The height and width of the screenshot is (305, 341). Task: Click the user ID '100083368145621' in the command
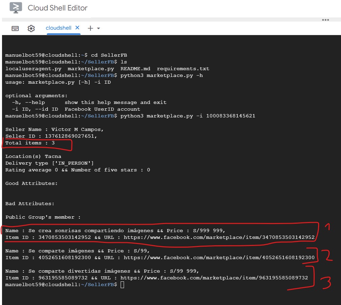click(231, 116)
